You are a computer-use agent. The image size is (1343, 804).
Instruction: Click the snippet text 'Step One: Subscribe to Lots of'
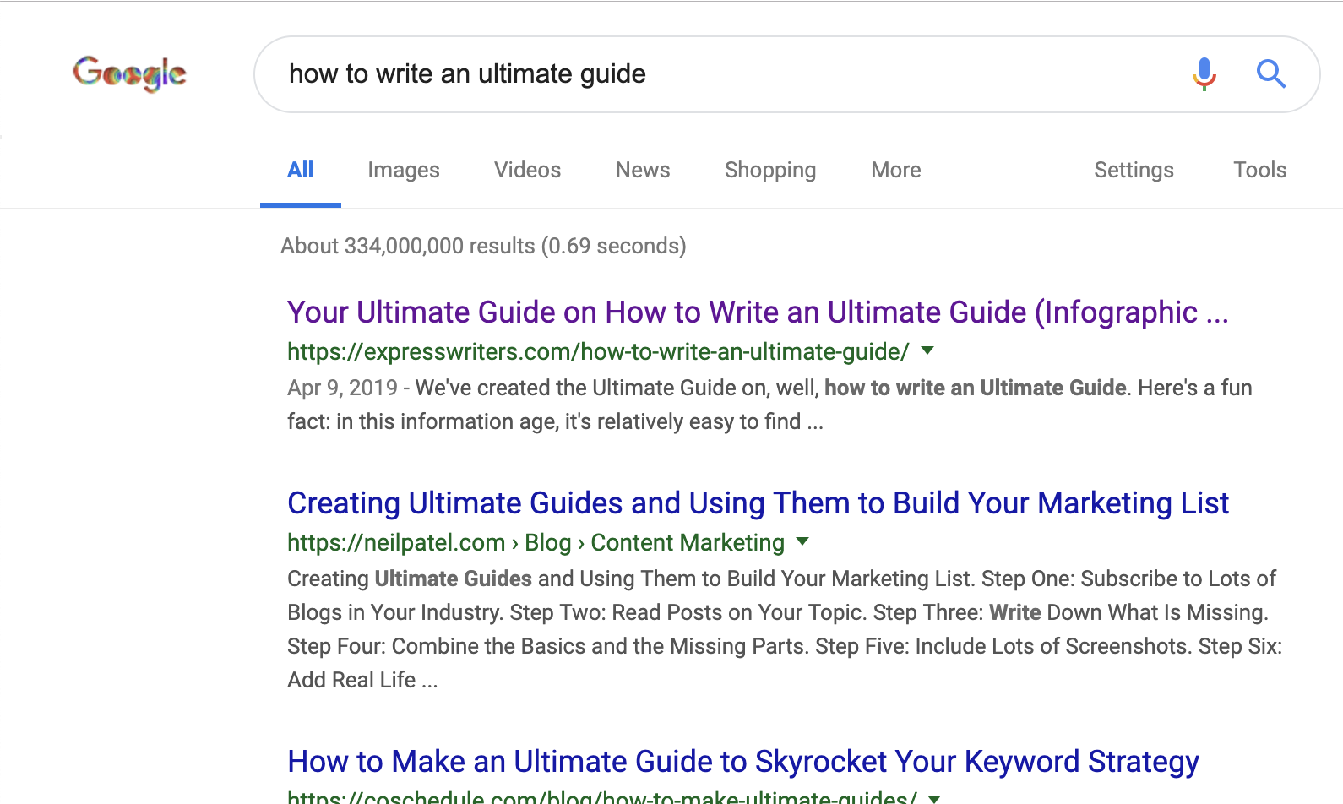coord(1128,579)
